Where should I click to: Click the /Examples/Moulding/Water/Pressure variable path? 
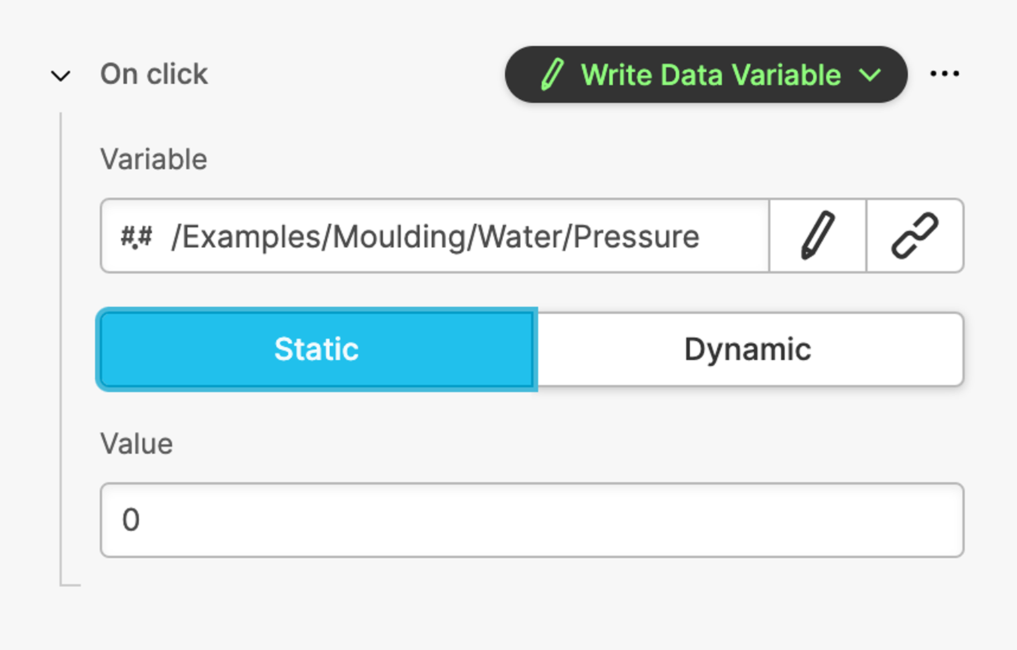(x=435, y=237)
